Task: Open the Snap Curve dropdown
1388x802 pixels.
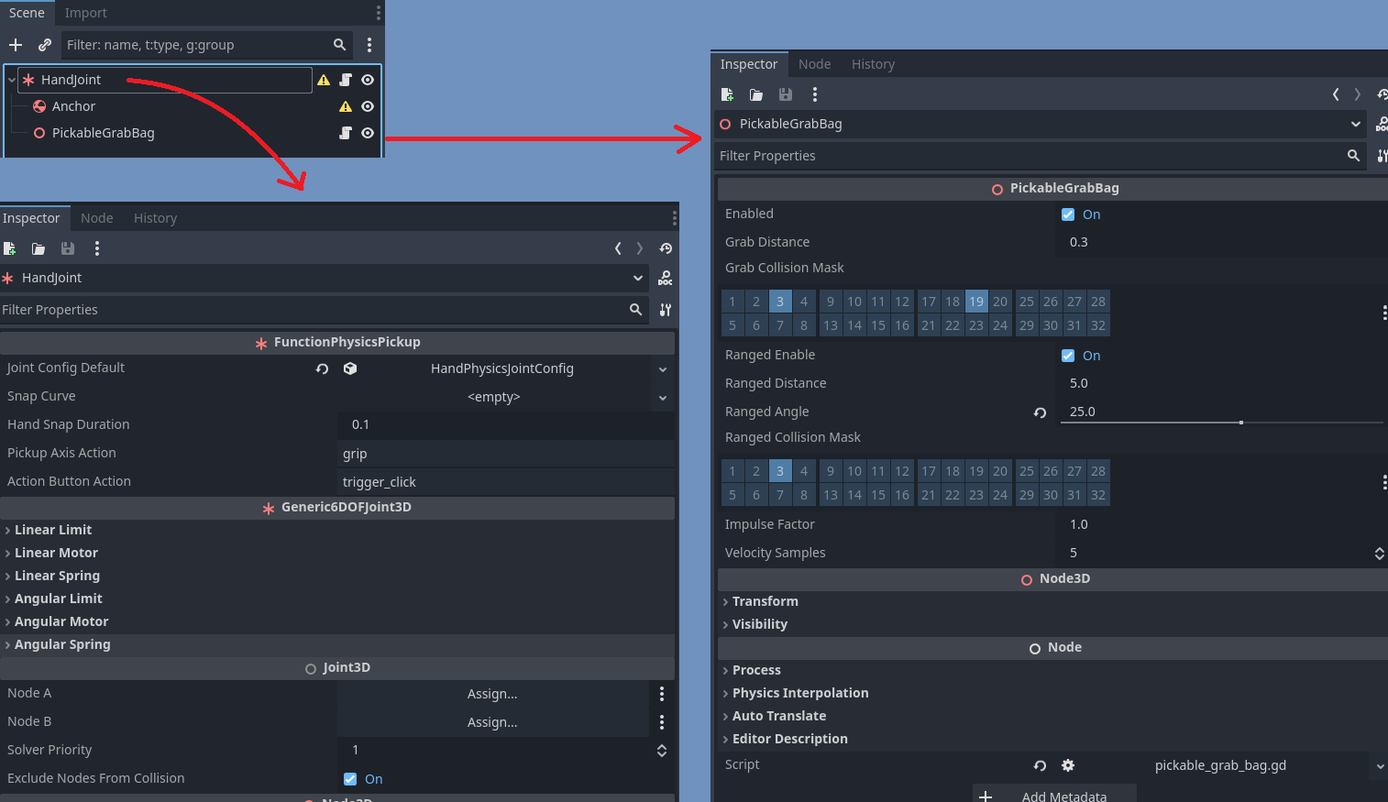Action: pos(662,398)
